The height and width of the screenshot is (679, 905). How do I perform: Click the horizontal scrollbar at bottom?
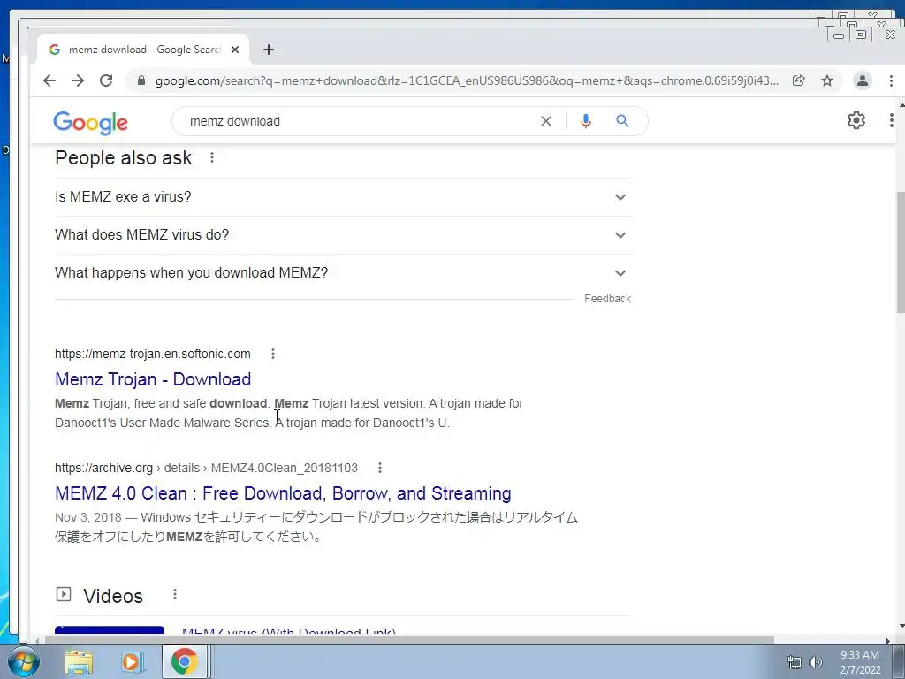click(x=409, y=640)
